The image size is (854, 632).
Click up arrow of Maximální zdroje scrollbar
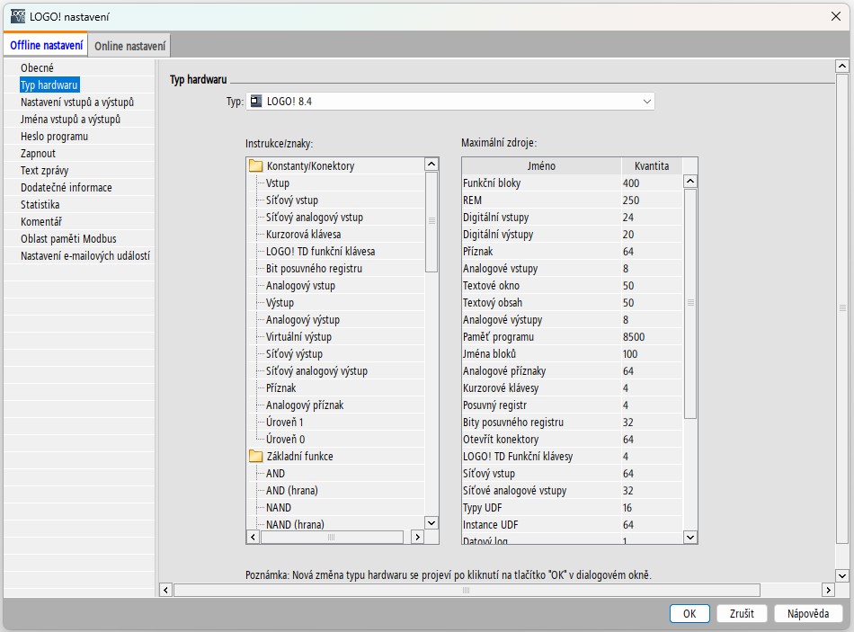tap(690, 181)
